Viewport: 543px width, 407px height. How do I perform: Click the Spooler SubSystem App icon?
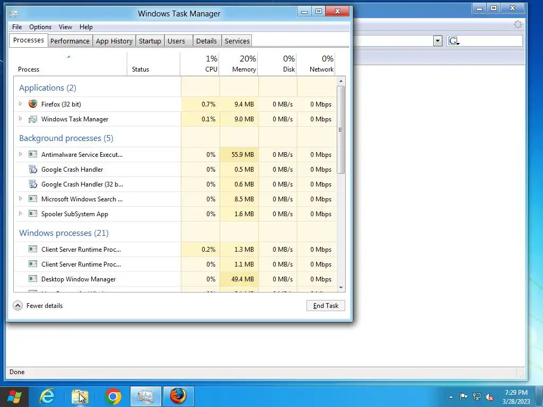tap(33, 214)
